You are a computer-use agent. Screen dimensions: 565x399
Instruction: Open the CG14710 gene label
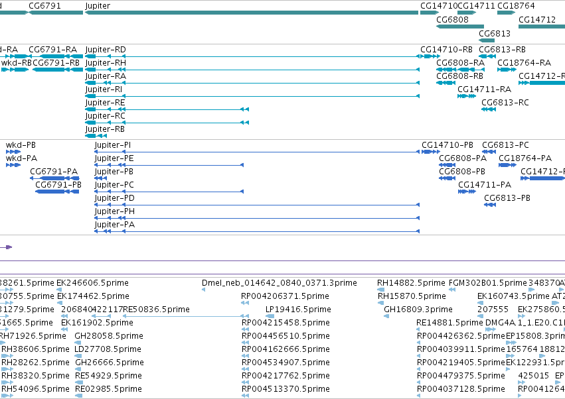[x=439, y=6]
